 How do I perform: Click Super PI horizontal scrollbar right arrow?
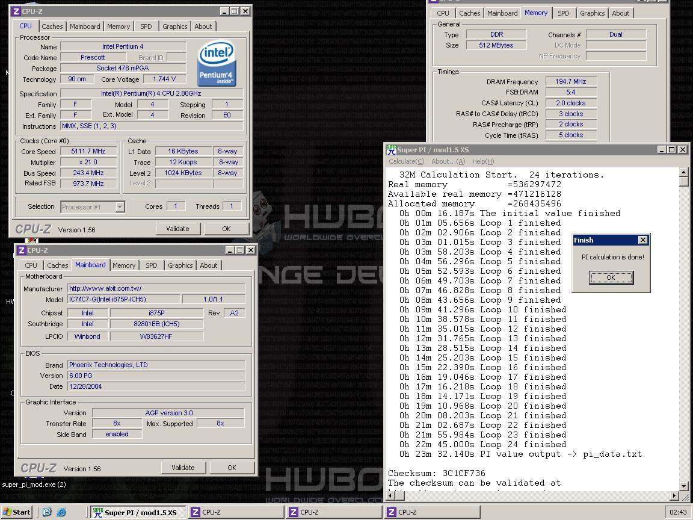coord(674,496)
